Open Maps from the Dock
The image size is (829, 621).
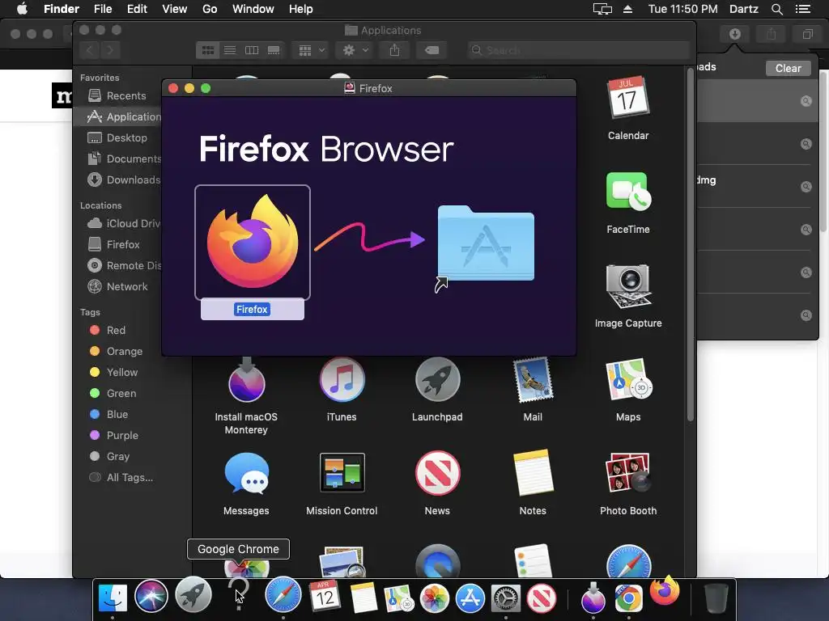398,599
